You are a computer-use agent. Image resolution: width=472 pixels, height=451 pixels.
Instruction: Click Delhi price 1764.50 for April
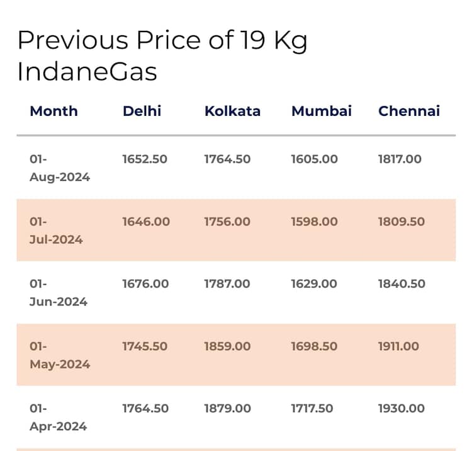145,409
